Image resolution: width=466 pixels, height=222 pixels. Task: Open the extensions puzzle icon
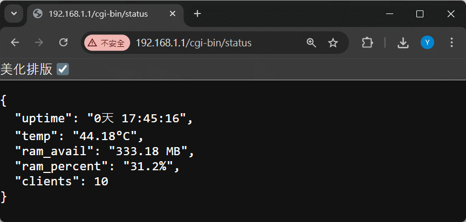[x=367, y=43]
